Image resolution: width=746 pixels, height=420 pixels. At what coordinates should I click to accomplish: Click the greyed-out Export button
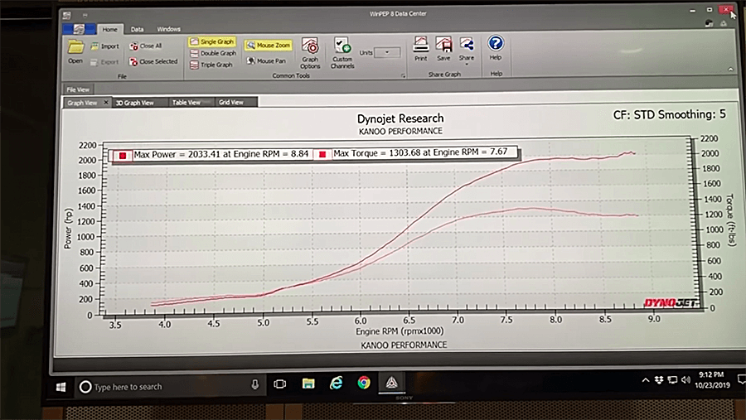click(104, 62)
